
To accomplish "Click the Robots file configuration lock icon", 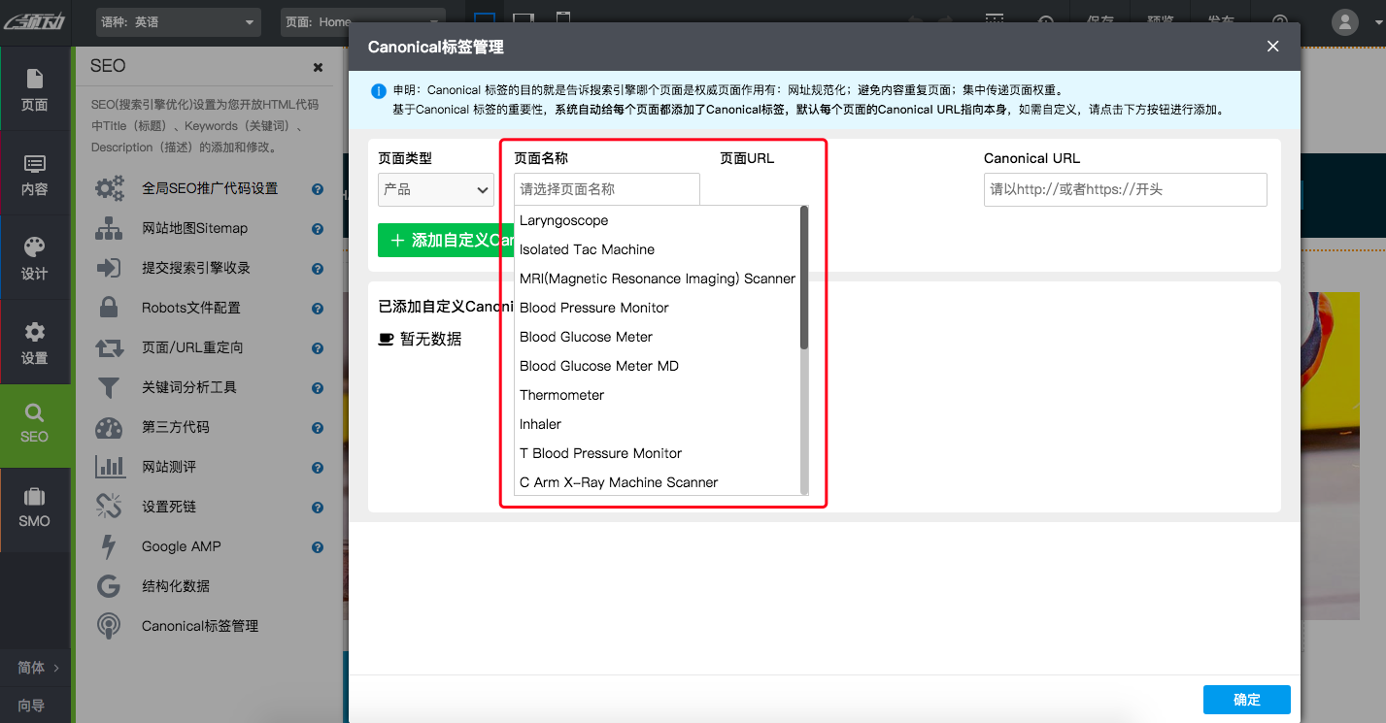I will tap(109, 308).
